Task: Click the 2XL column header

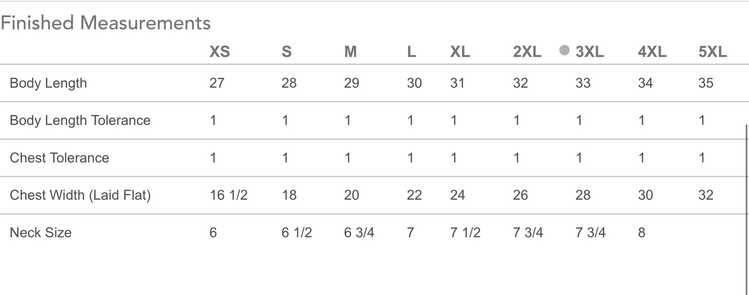Action: click(527, 52)
